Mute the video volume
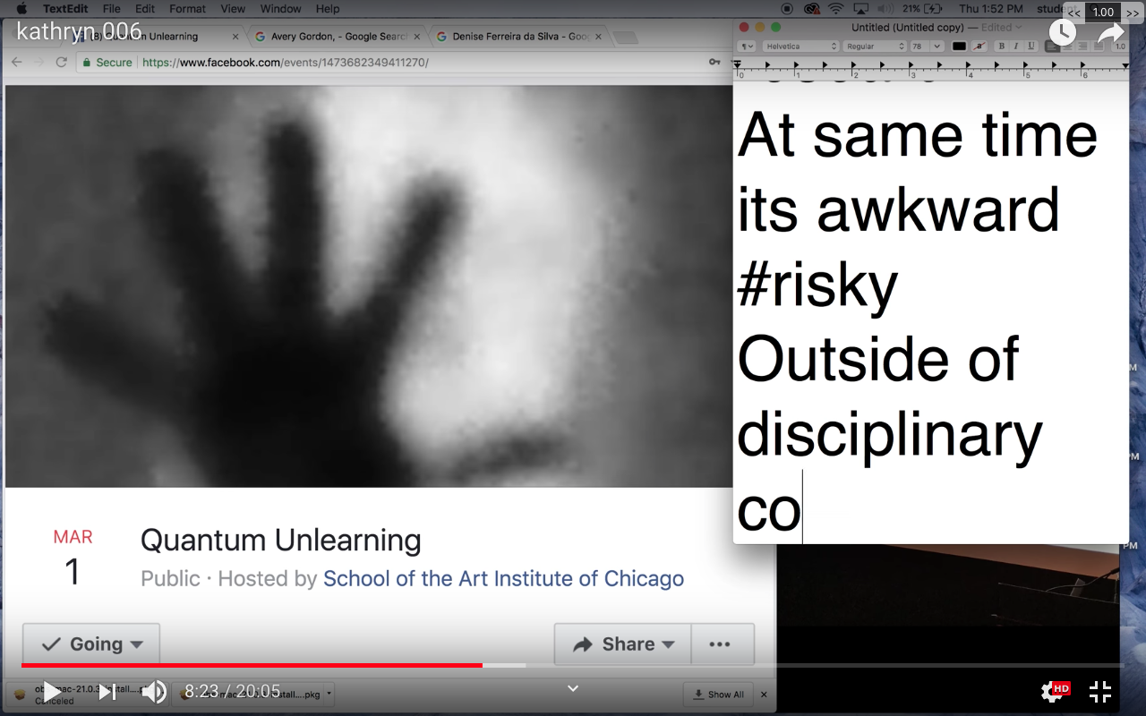This screenshot has width=1146, height=716. coord(154,692)
